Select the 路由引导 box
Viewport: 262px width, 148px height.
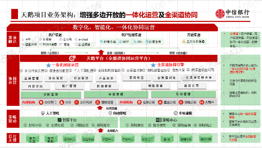(x=192, y=86)
